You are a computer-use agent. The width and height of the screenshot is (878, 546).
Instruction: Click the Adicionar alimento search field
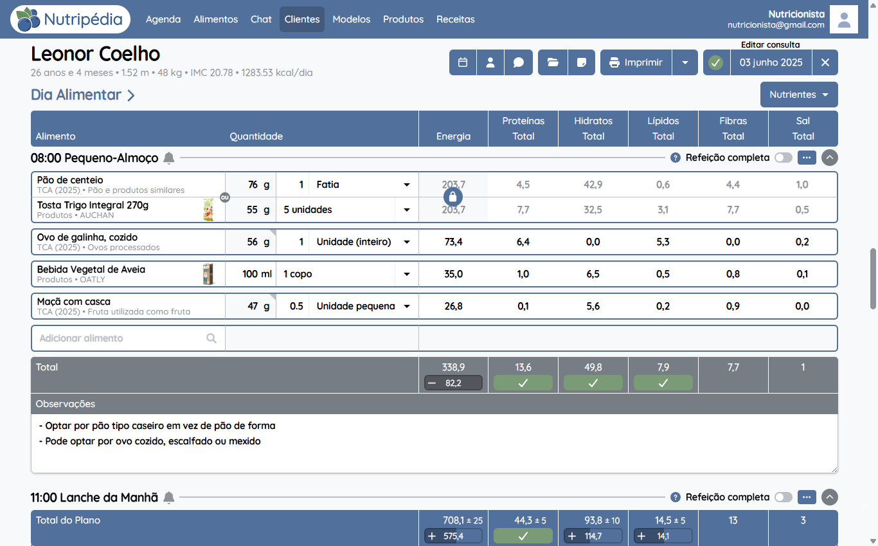click(x=129, y=338)
